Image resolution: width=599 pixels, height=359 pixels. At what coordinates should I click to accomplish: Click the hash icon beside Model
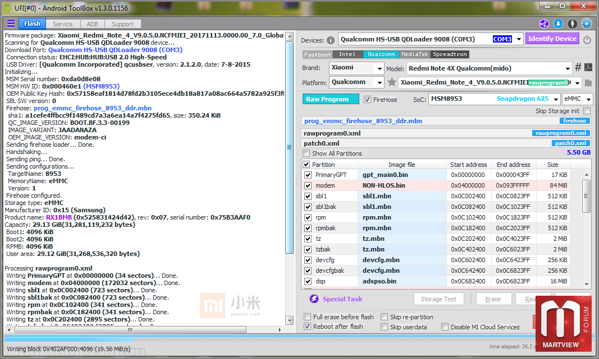click(x=578, y=67)
